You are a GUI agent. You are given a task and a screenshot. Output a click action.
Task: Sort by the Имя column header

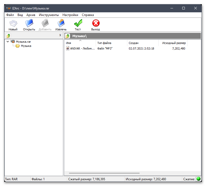80,43
